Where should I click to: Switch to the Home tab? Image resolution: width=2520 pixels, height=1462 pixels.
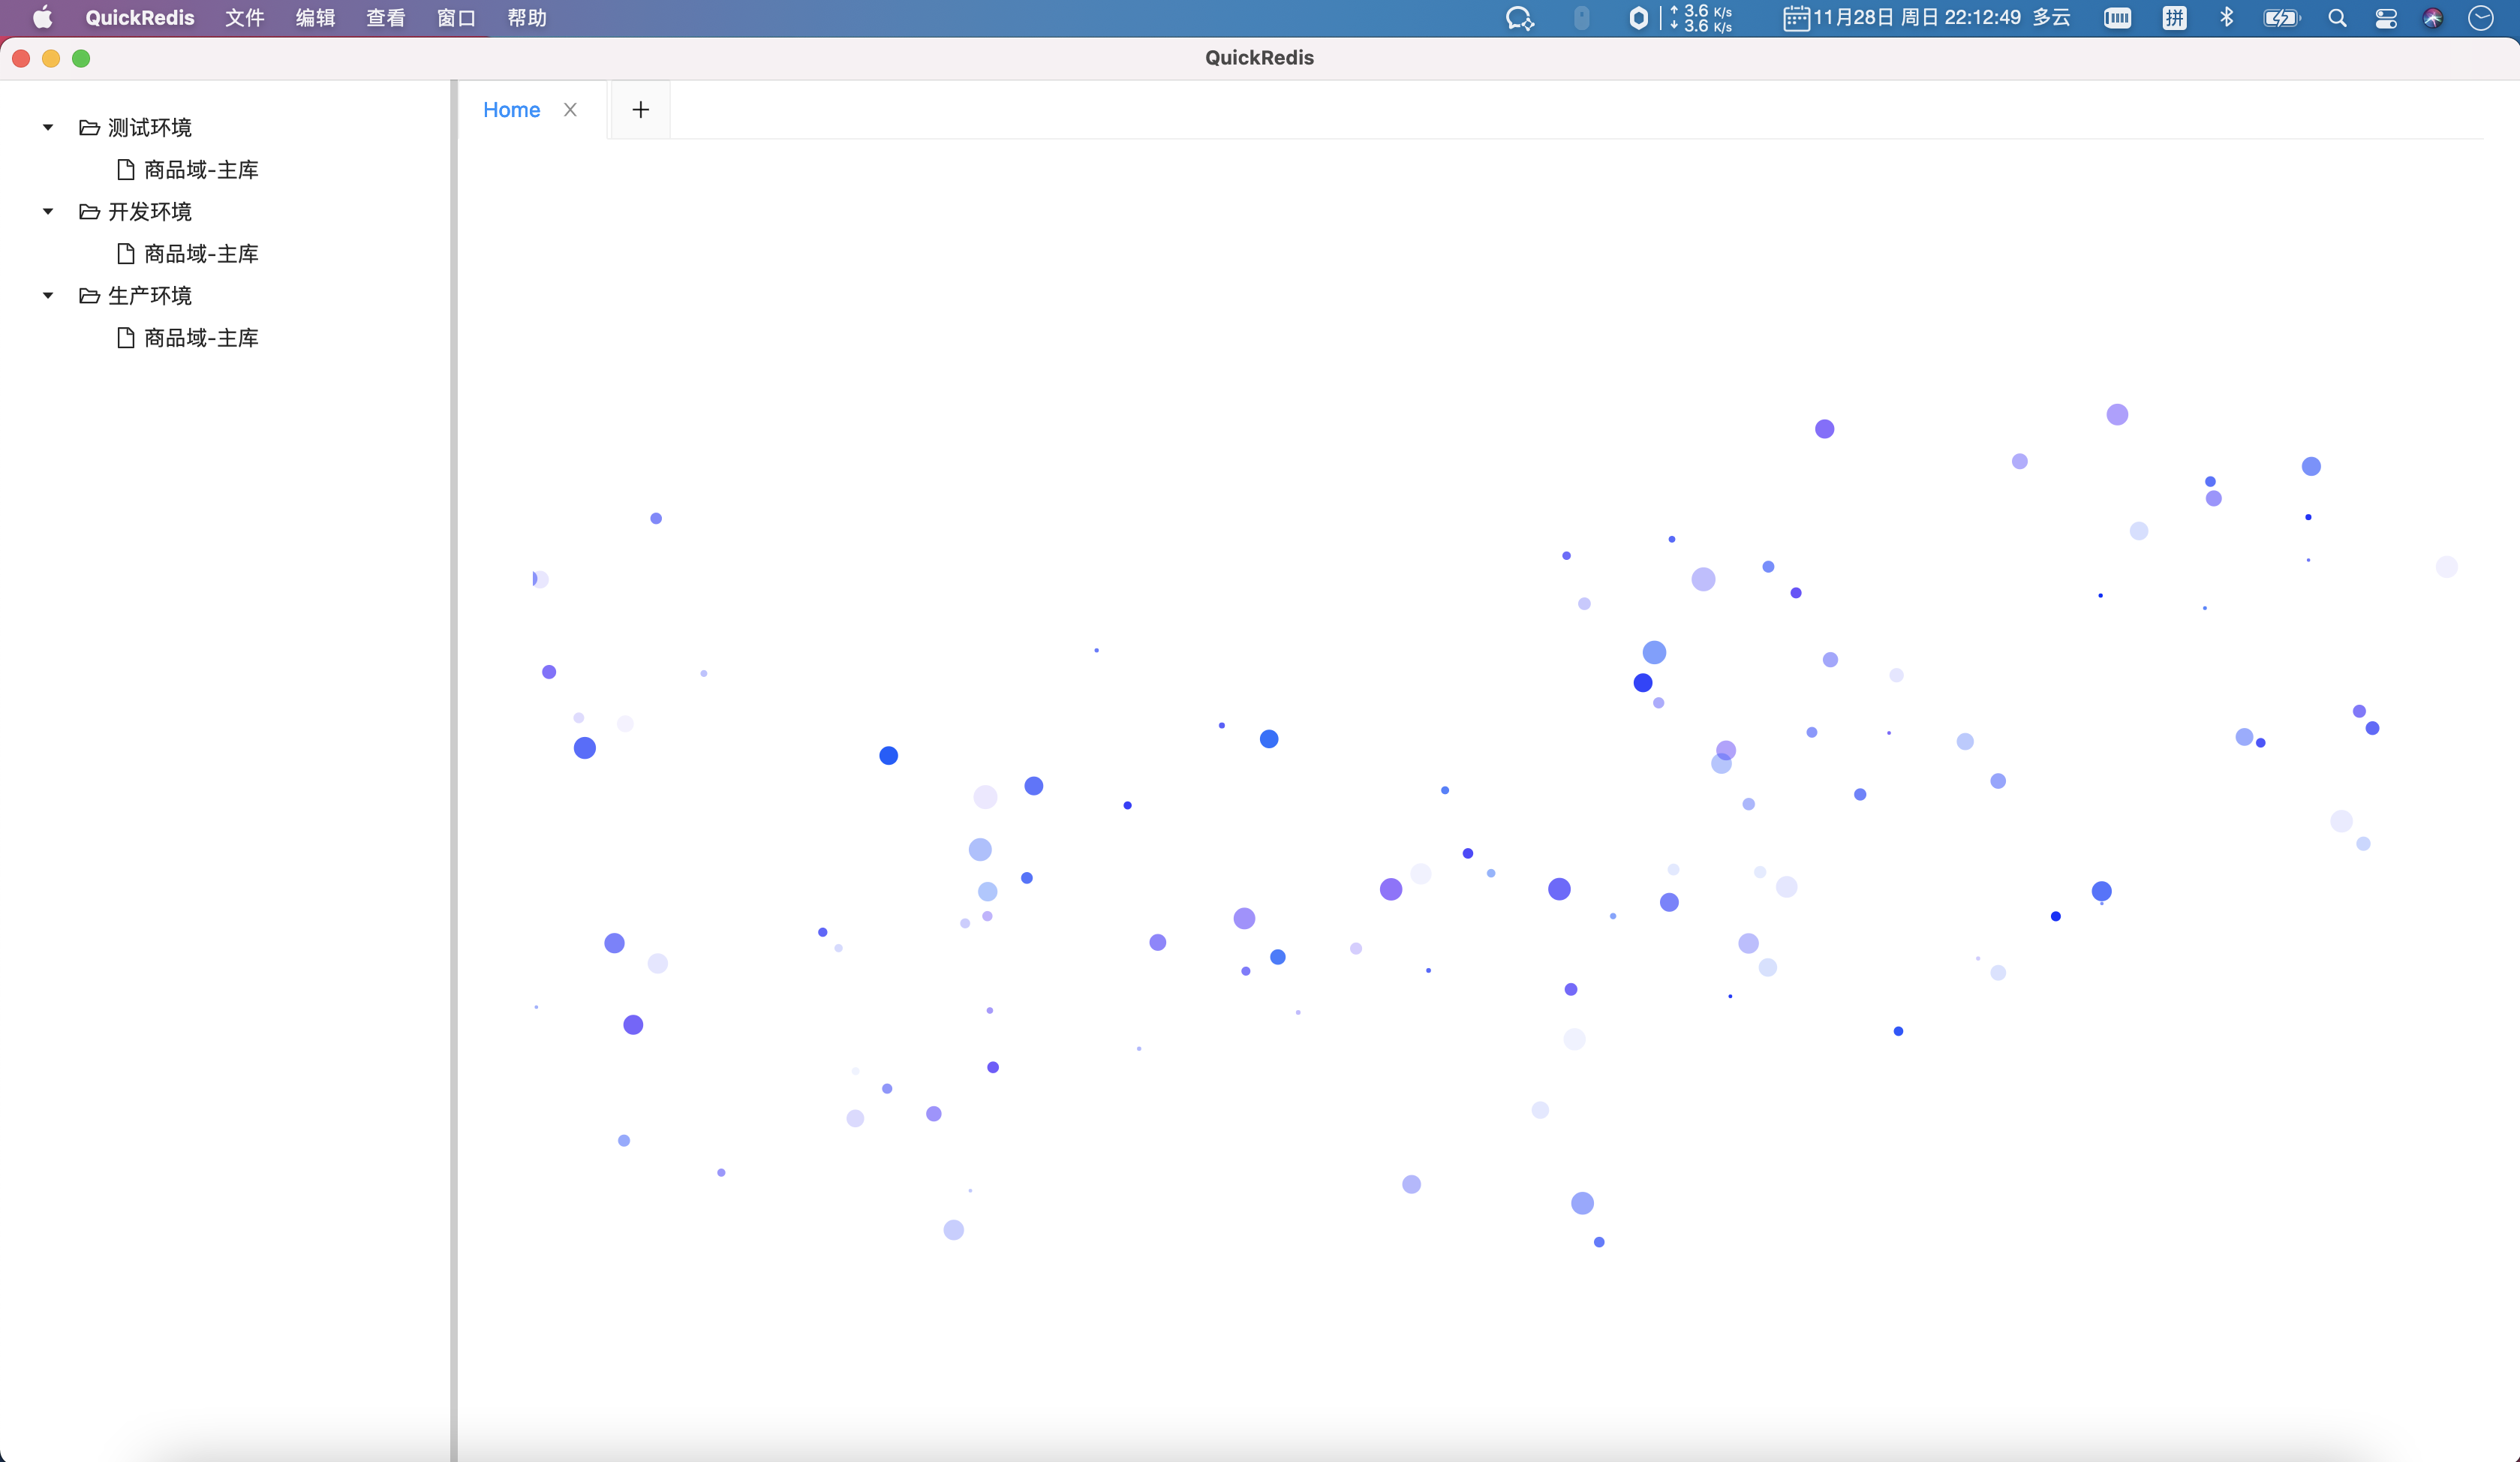point(511,110)
